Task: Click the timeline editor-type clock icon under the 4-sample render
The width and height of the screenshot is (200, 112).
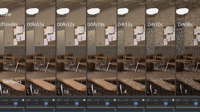Action: 143,100
